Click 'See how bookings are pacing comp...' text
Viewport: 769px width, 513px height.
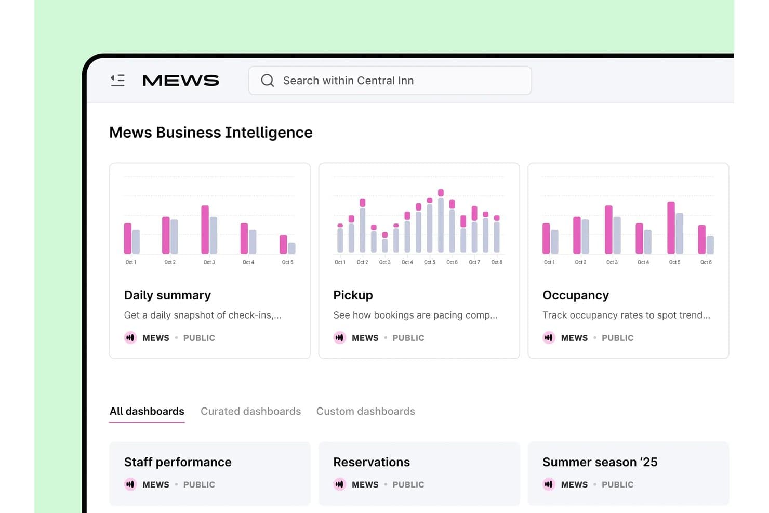click(416, 315)
